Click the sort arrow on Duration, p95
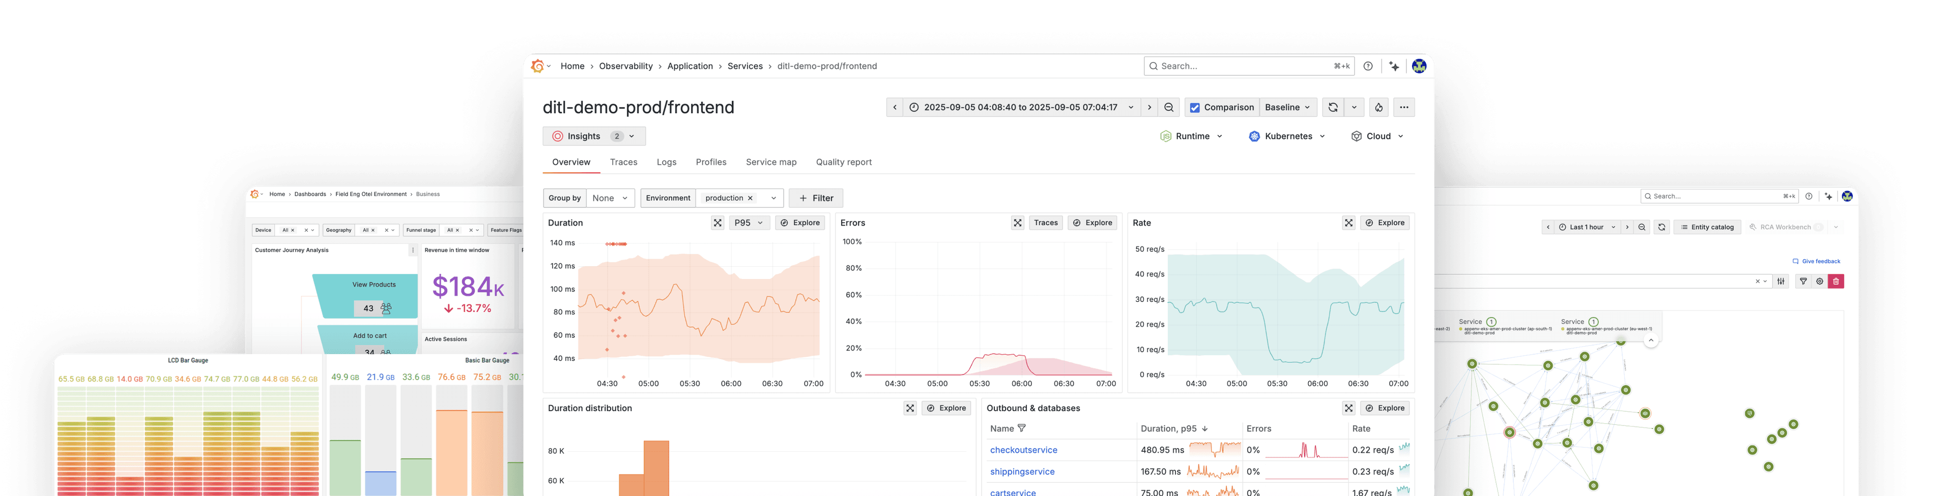The width and height of the screenshot is (1954, 496). point(1204,428)
